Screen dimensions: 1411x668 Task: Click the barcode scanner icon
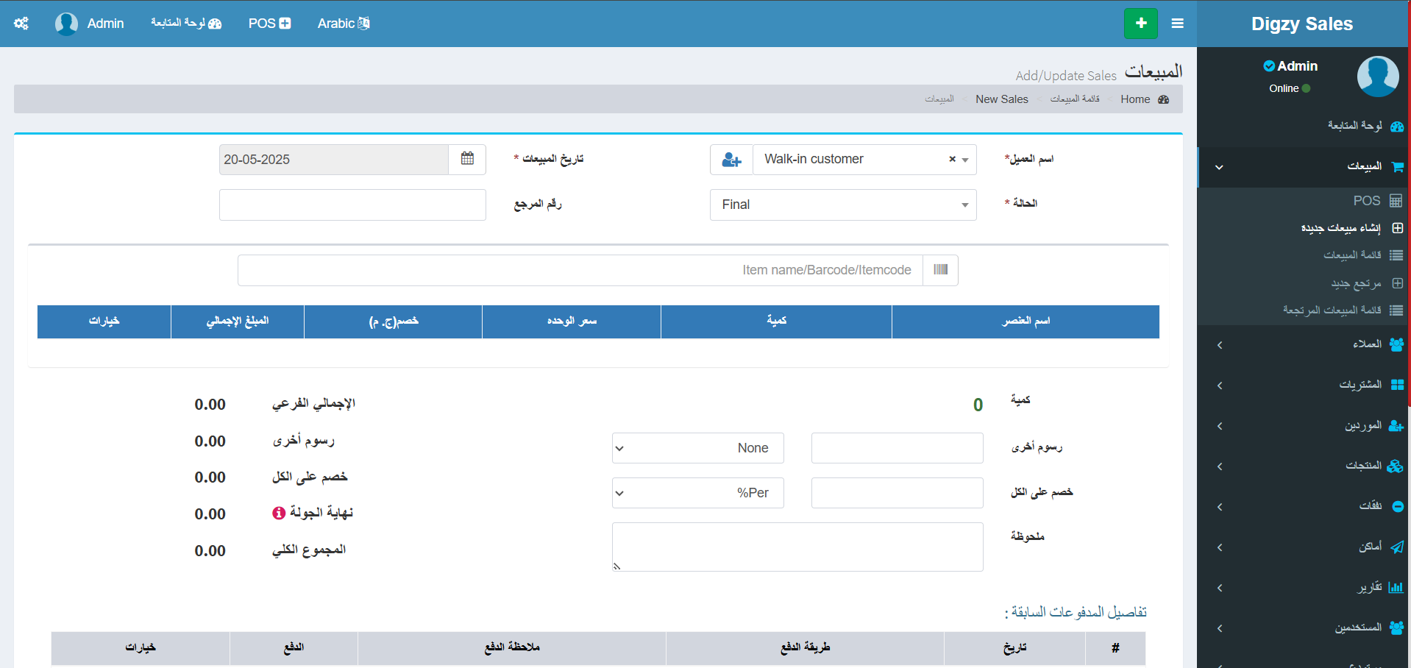tap(940, 270)
